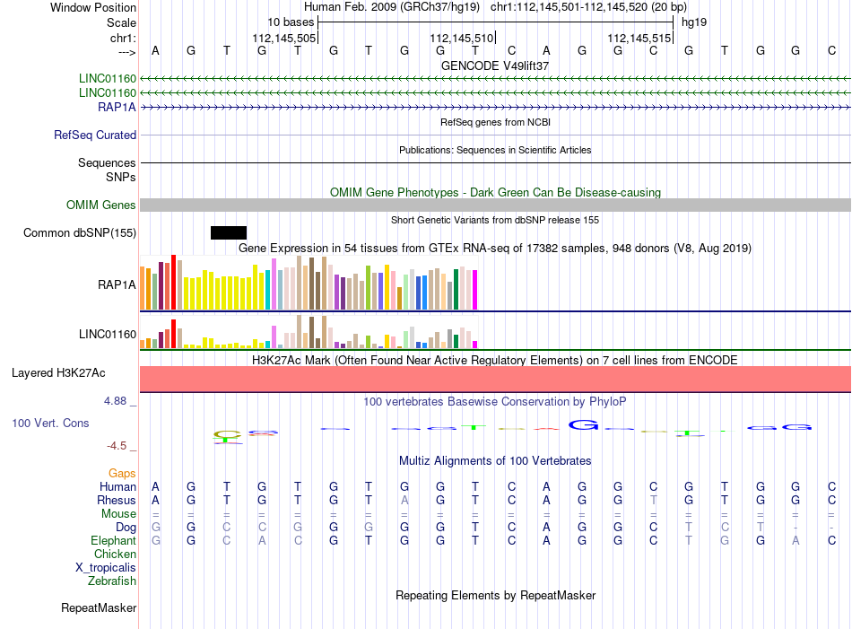This screenshot has width=852, height=629.
Task: Click the 112,145,510 position marker on ruler
Action: tap(462, 38)
